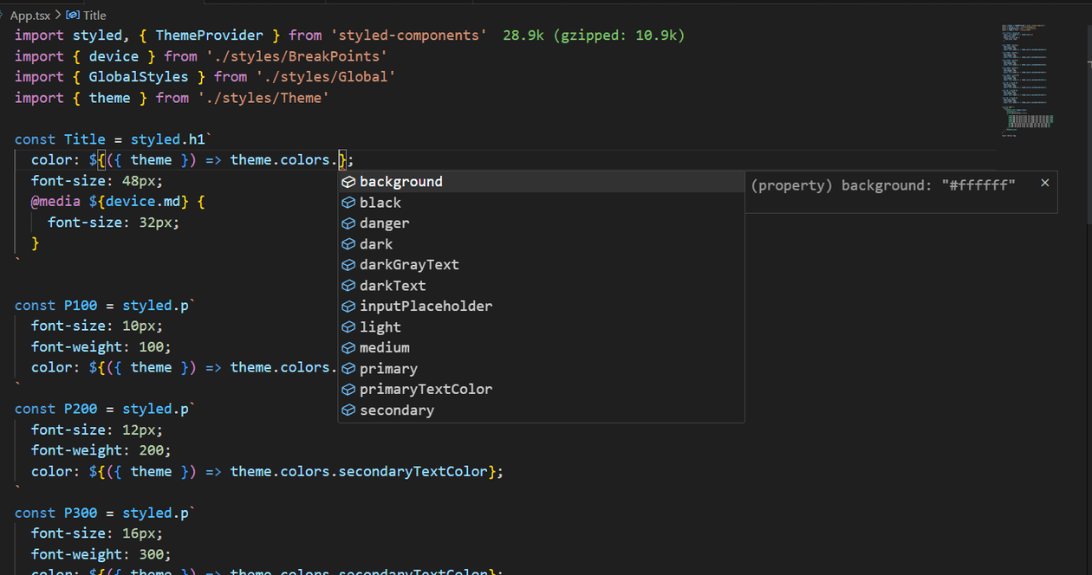Click the property icon beside the primary suggestion
Viewport: 1092px width, 575px height.
coord(348,369)
